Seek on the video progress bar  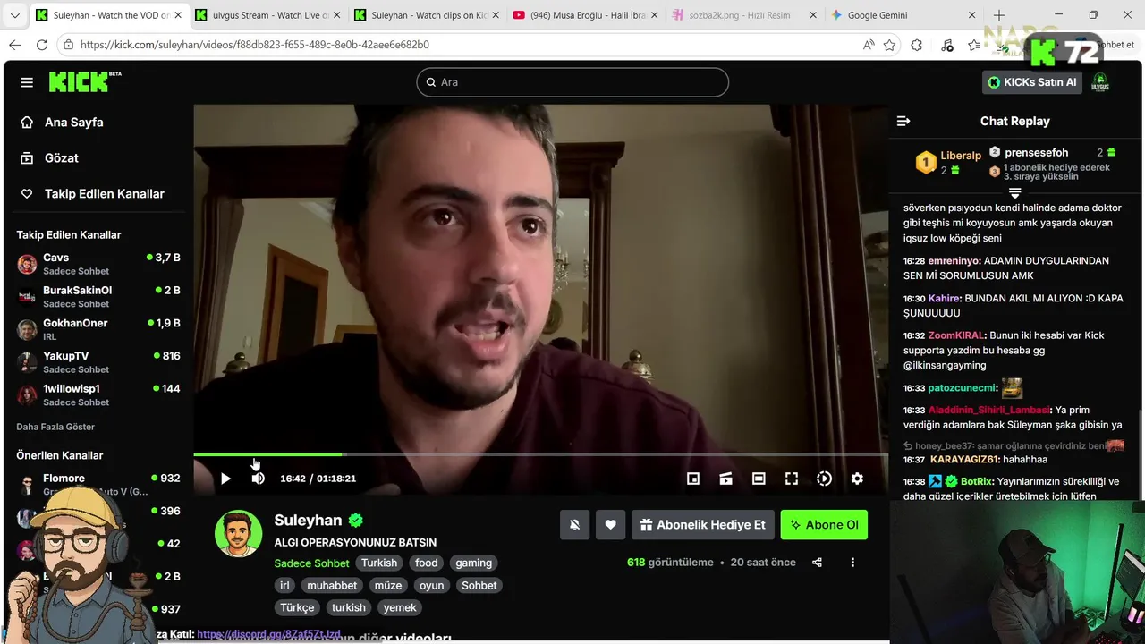point(540,454)
